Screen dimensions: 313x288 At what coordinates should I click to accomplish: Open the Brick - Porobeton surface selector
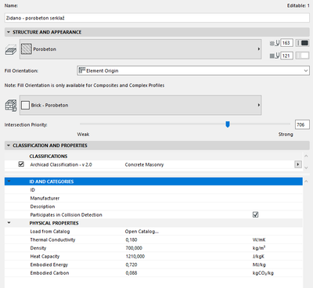[140, 105]
